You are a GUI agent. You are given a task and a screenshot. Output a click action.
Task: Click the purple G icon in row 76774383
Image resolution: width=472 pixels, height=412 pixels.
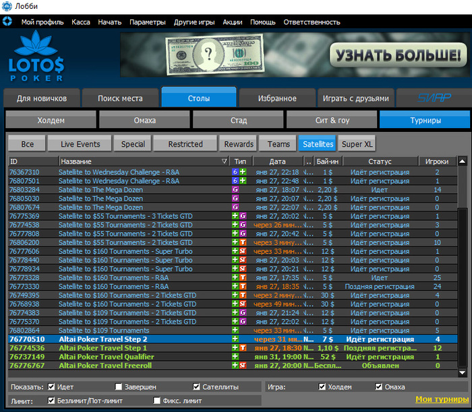click(243, 313)
